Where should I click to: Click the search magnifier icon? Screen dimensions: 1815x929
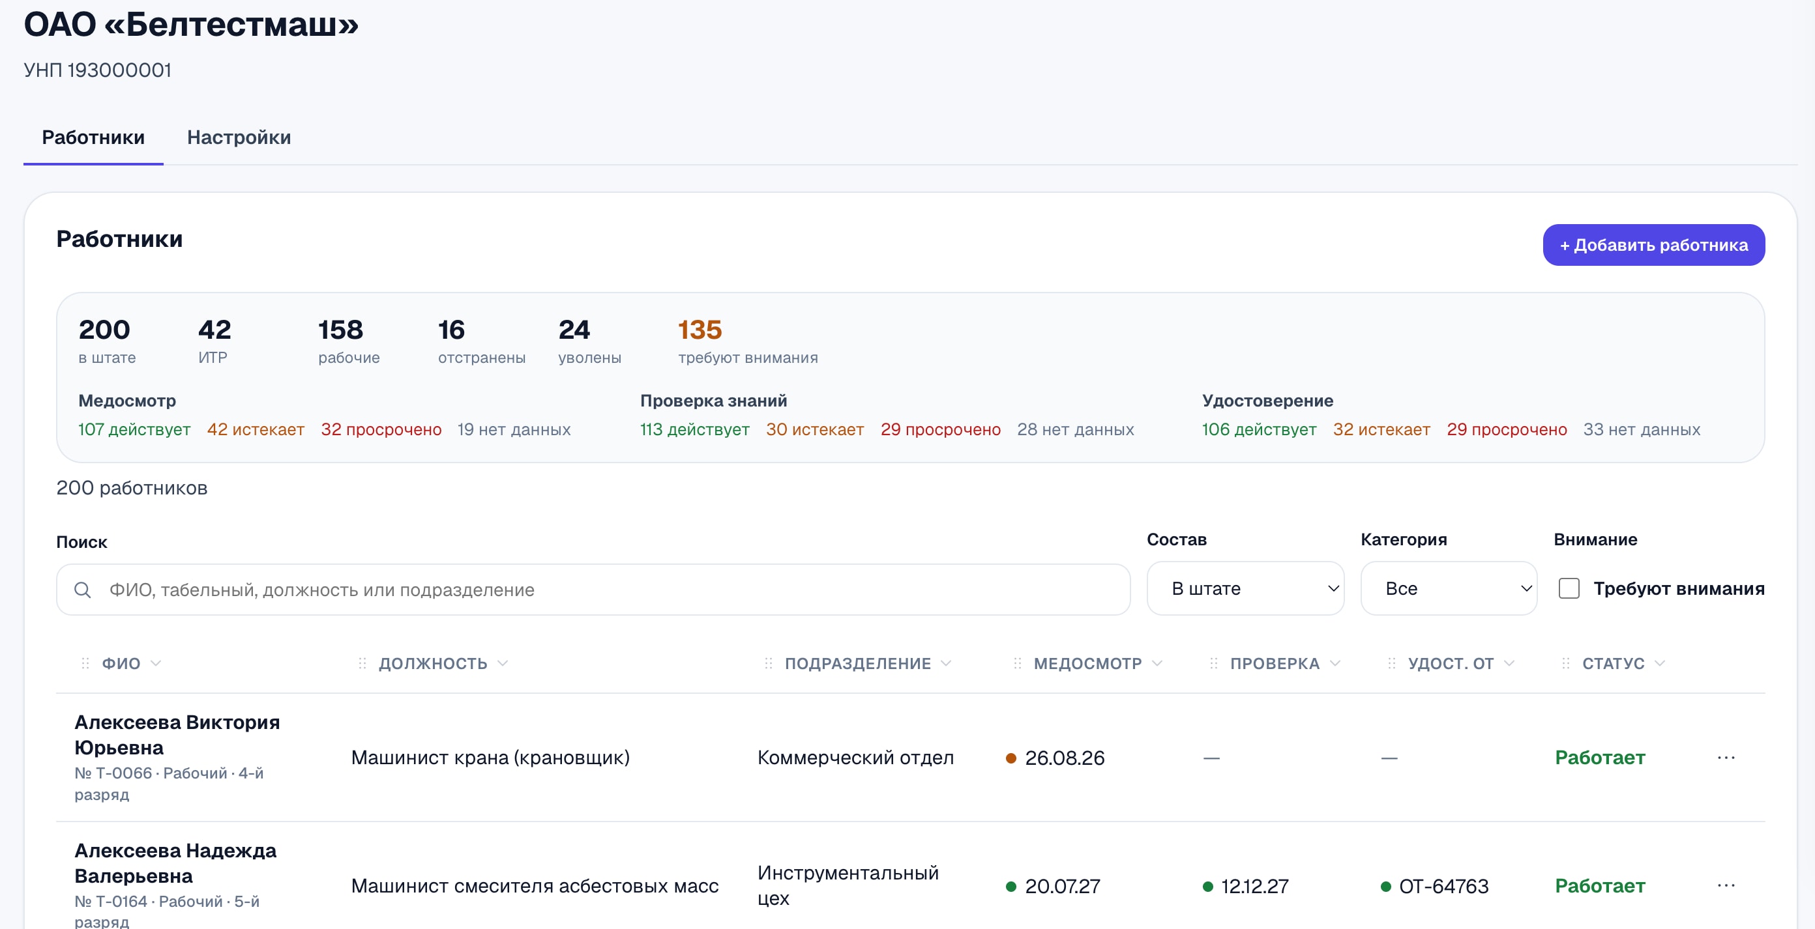(x=82, y=590)
